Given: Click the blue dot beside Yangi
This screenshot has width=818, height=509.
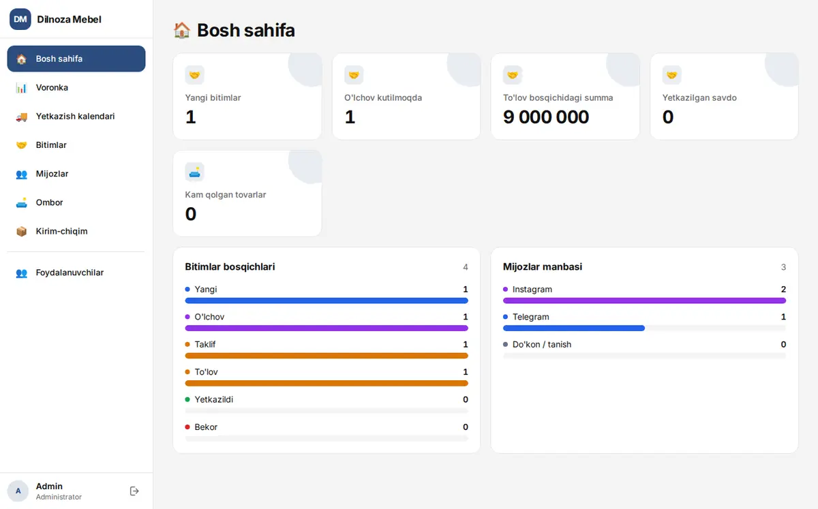Looking at the screenshot, I should pyautogui.click(x=187, y=290).
